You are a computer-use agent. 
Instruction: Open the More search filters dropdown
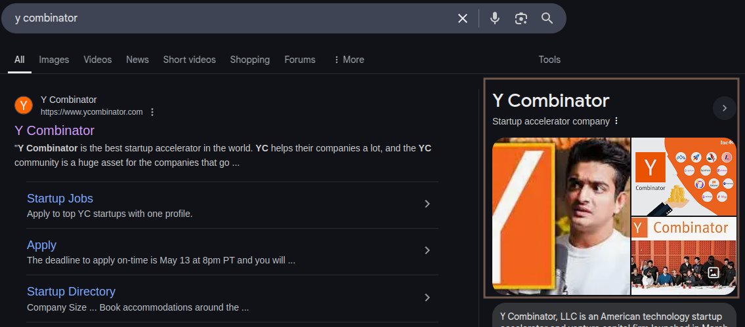click(x=349, y=60)
